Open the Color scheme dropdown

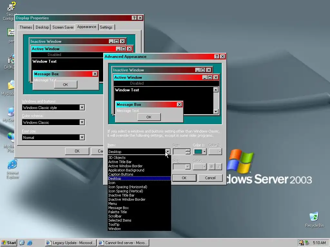tap(82, 122)
